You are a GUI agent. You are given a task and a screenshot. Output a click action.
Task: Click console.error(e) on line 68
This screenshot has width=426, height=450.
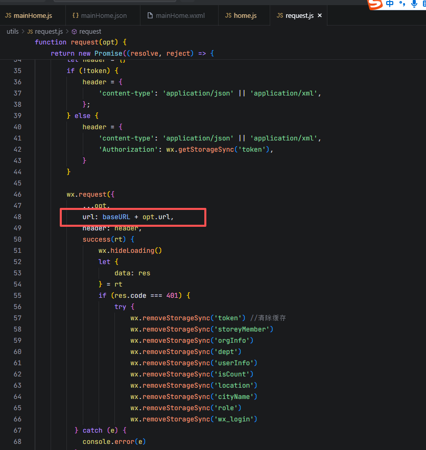click(114, 441)
